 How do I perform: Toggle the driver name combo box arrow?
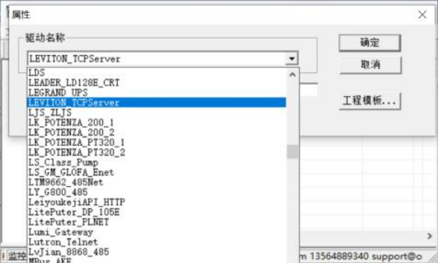291,58
